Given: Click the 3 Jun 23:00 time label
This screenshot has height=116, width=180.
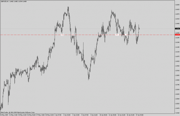Looking at the screenshot, I should click(76, 115).
